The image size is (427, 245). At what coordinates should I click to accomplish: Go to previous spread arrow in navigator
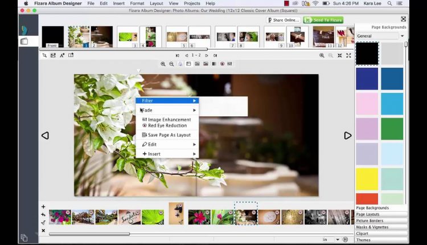pos(187,55)
